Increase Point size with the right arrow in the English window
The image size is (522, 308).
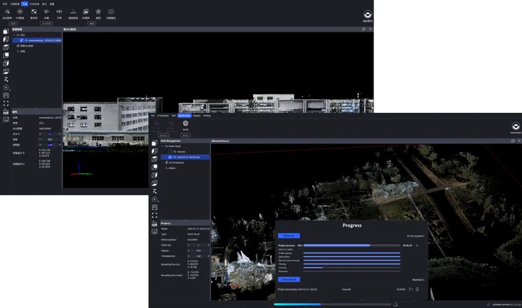click(x=208, y=245)
